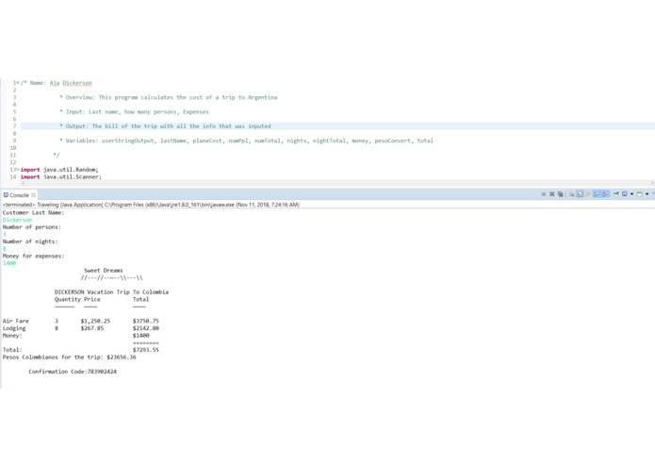Click Remove Launch single X icon

pyautogui.click(x=552, y=194)
